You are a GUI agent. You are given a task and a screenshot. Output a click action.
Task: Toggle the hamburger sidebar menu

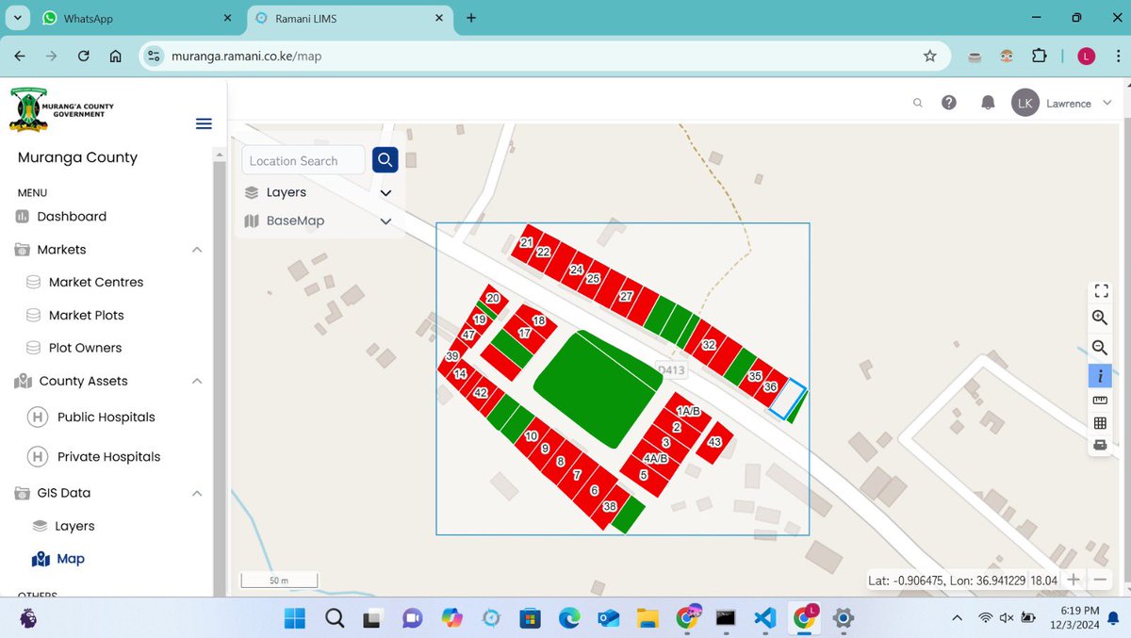pos(204,123)
